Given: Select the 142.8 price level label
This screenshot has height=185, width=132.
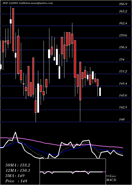Looking at the screenshot, I should [x=123, y=107].
